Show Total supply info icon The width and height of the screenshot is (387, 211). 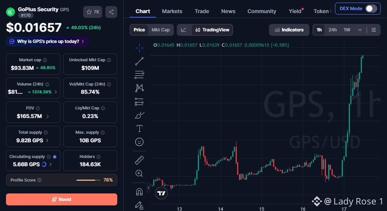pos(46,133)
